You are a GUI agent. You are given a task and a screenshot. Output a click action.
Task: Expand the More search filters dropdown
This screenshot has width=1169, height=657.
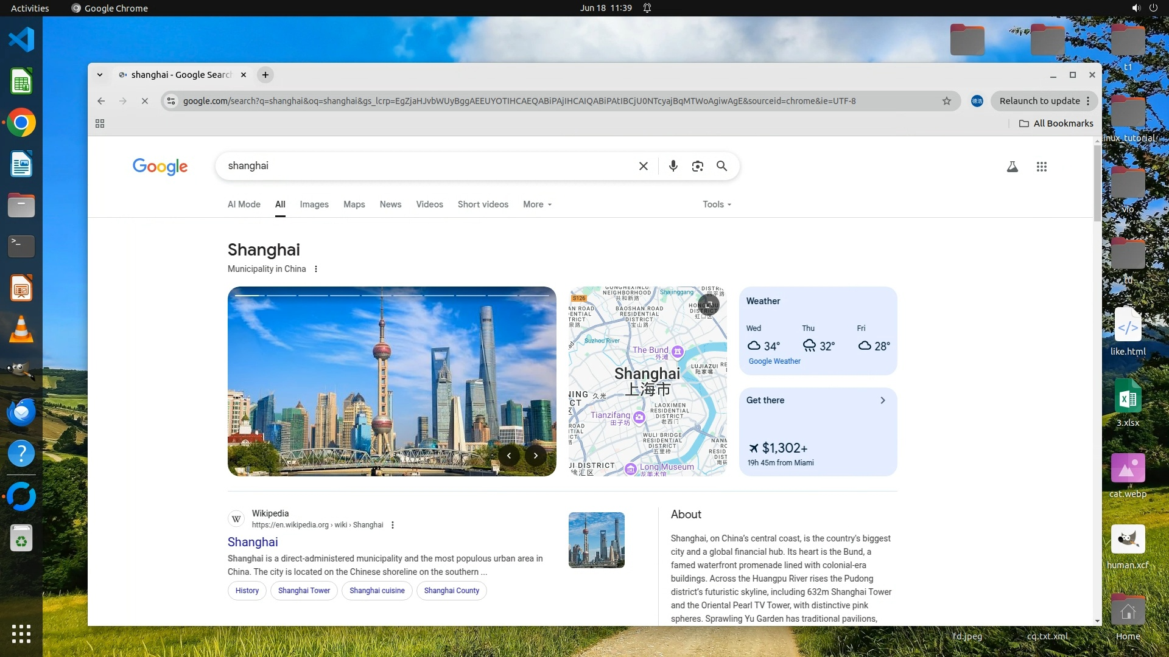click(537, 204)
